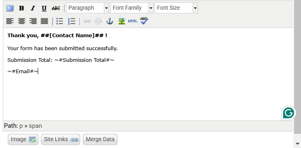Open the Merge Data button
Image resolution: width=301 pixels, height=148 pixels.
pos(100,139)
